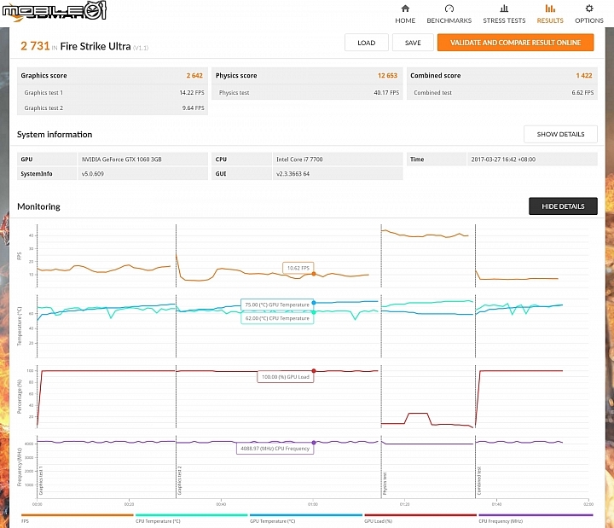Click the Benchmarks gauge icon
This screenshot has width=614, height=528.
click(449, 9)
